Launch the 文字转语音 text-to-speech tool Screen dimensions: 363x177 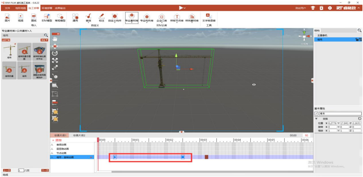(209, 18)
